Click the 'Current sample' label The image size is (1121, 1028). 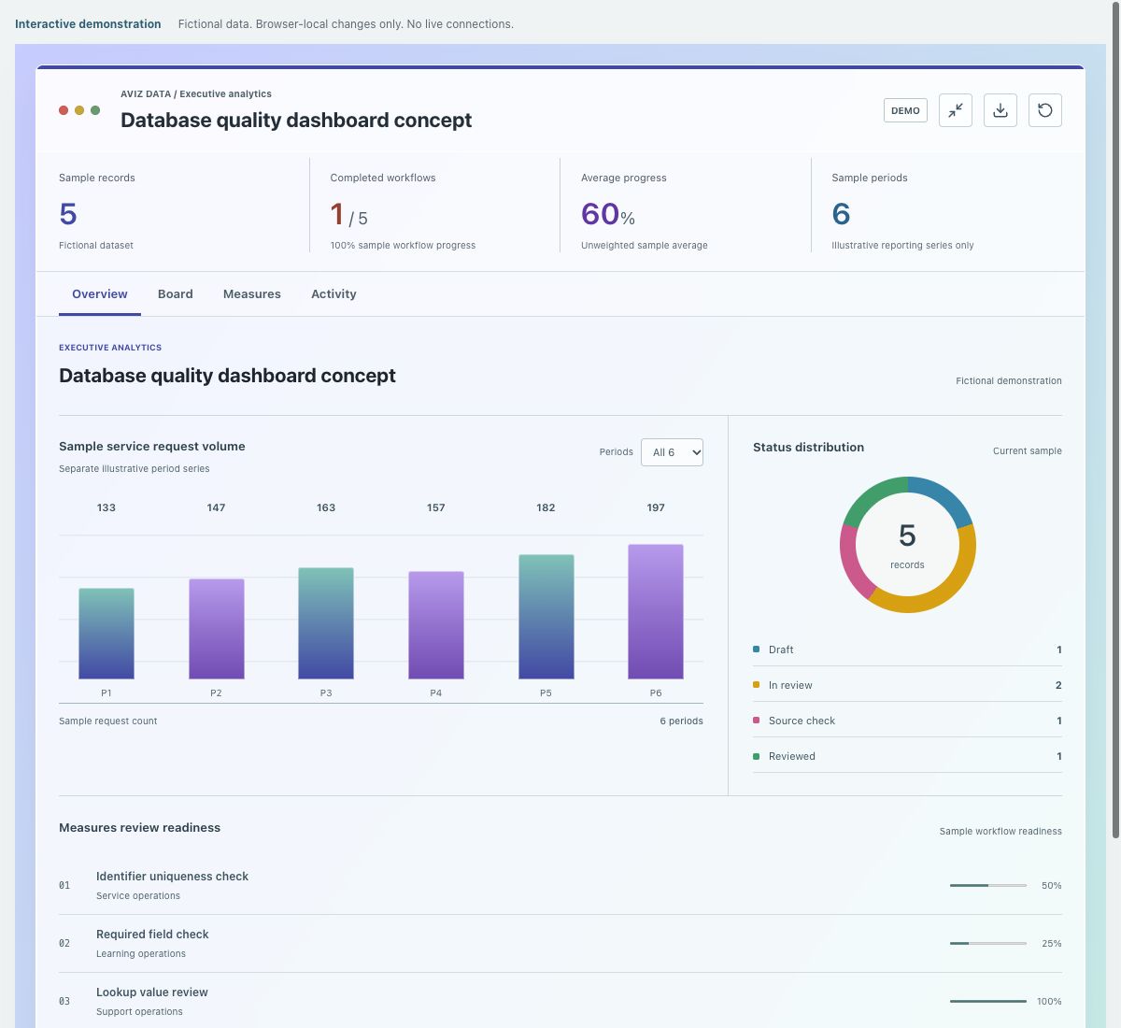click(x=1028, y=450)
